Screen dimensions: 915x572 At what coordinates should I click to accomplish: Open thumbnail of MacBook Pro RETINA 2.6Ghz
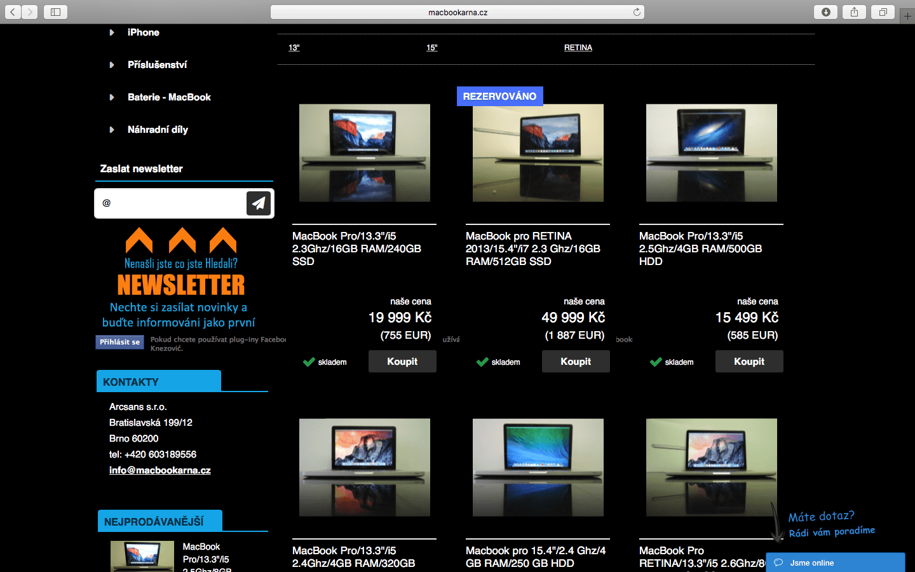coord(712,467)
